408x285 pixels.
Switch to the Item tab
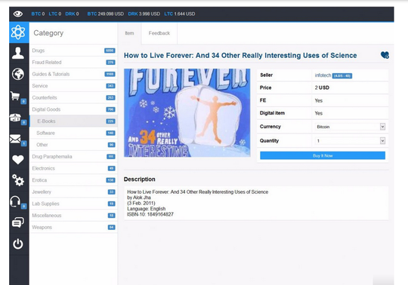pyautogui.click(x=129, y=33)
